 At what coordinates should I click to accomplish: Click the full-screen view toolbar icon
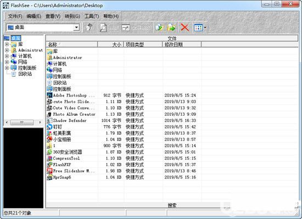click(x=126, y=27)
